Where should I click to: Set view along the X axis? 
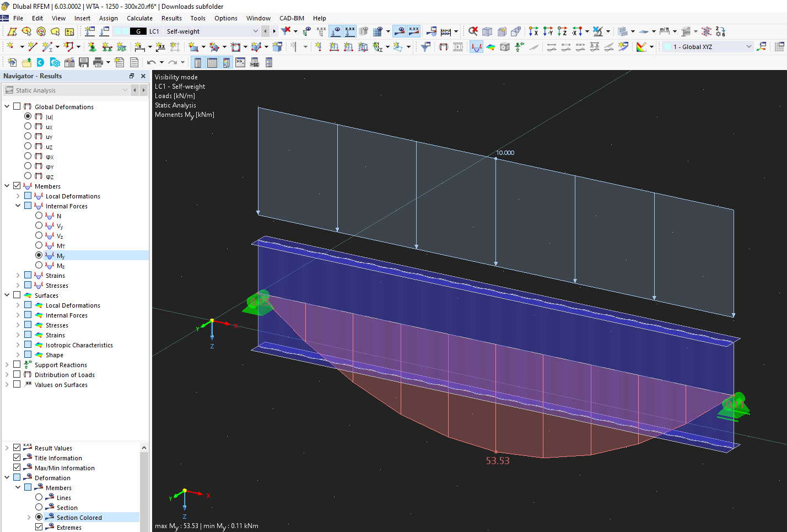533,31
